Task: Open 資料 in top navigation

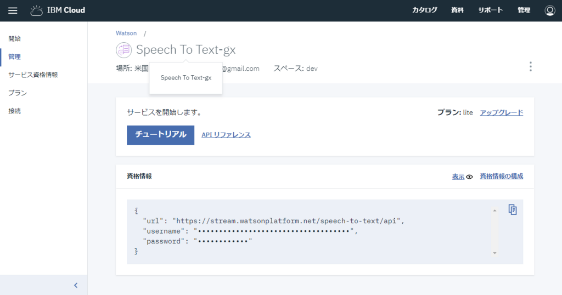Action: 457,10
